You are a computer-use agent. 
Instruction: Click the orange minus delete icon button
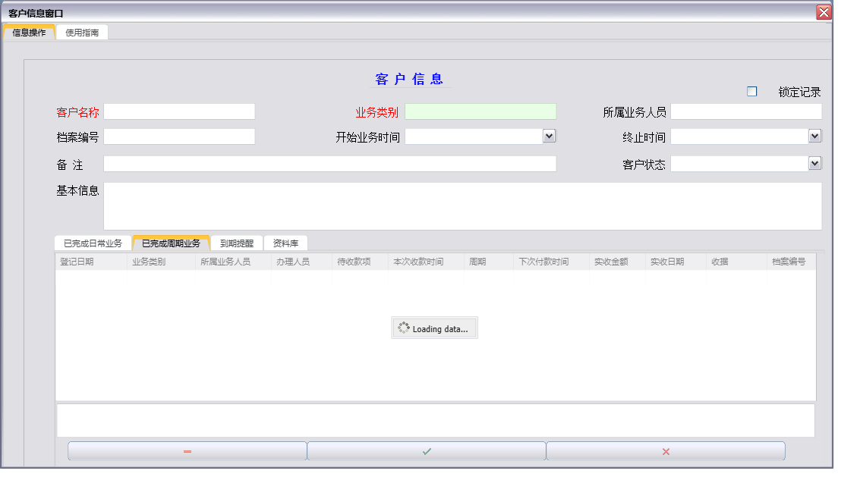click(187, 450)
